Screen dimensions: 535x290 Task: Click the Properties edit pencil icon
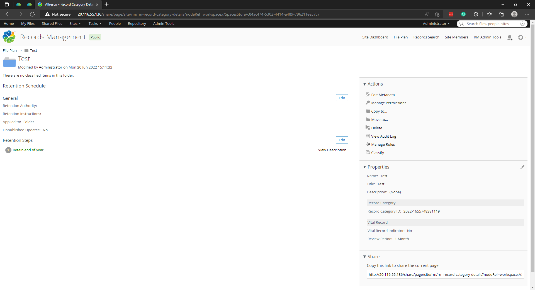point(522,167)
